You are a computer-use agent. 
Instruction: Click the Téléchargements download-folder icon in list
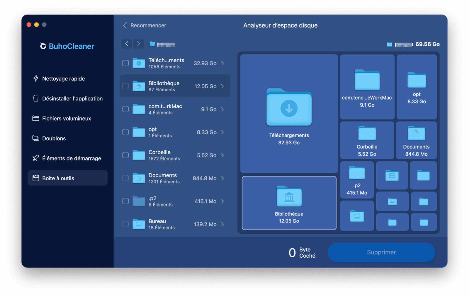pyautogui.click(x=138, y=63)
